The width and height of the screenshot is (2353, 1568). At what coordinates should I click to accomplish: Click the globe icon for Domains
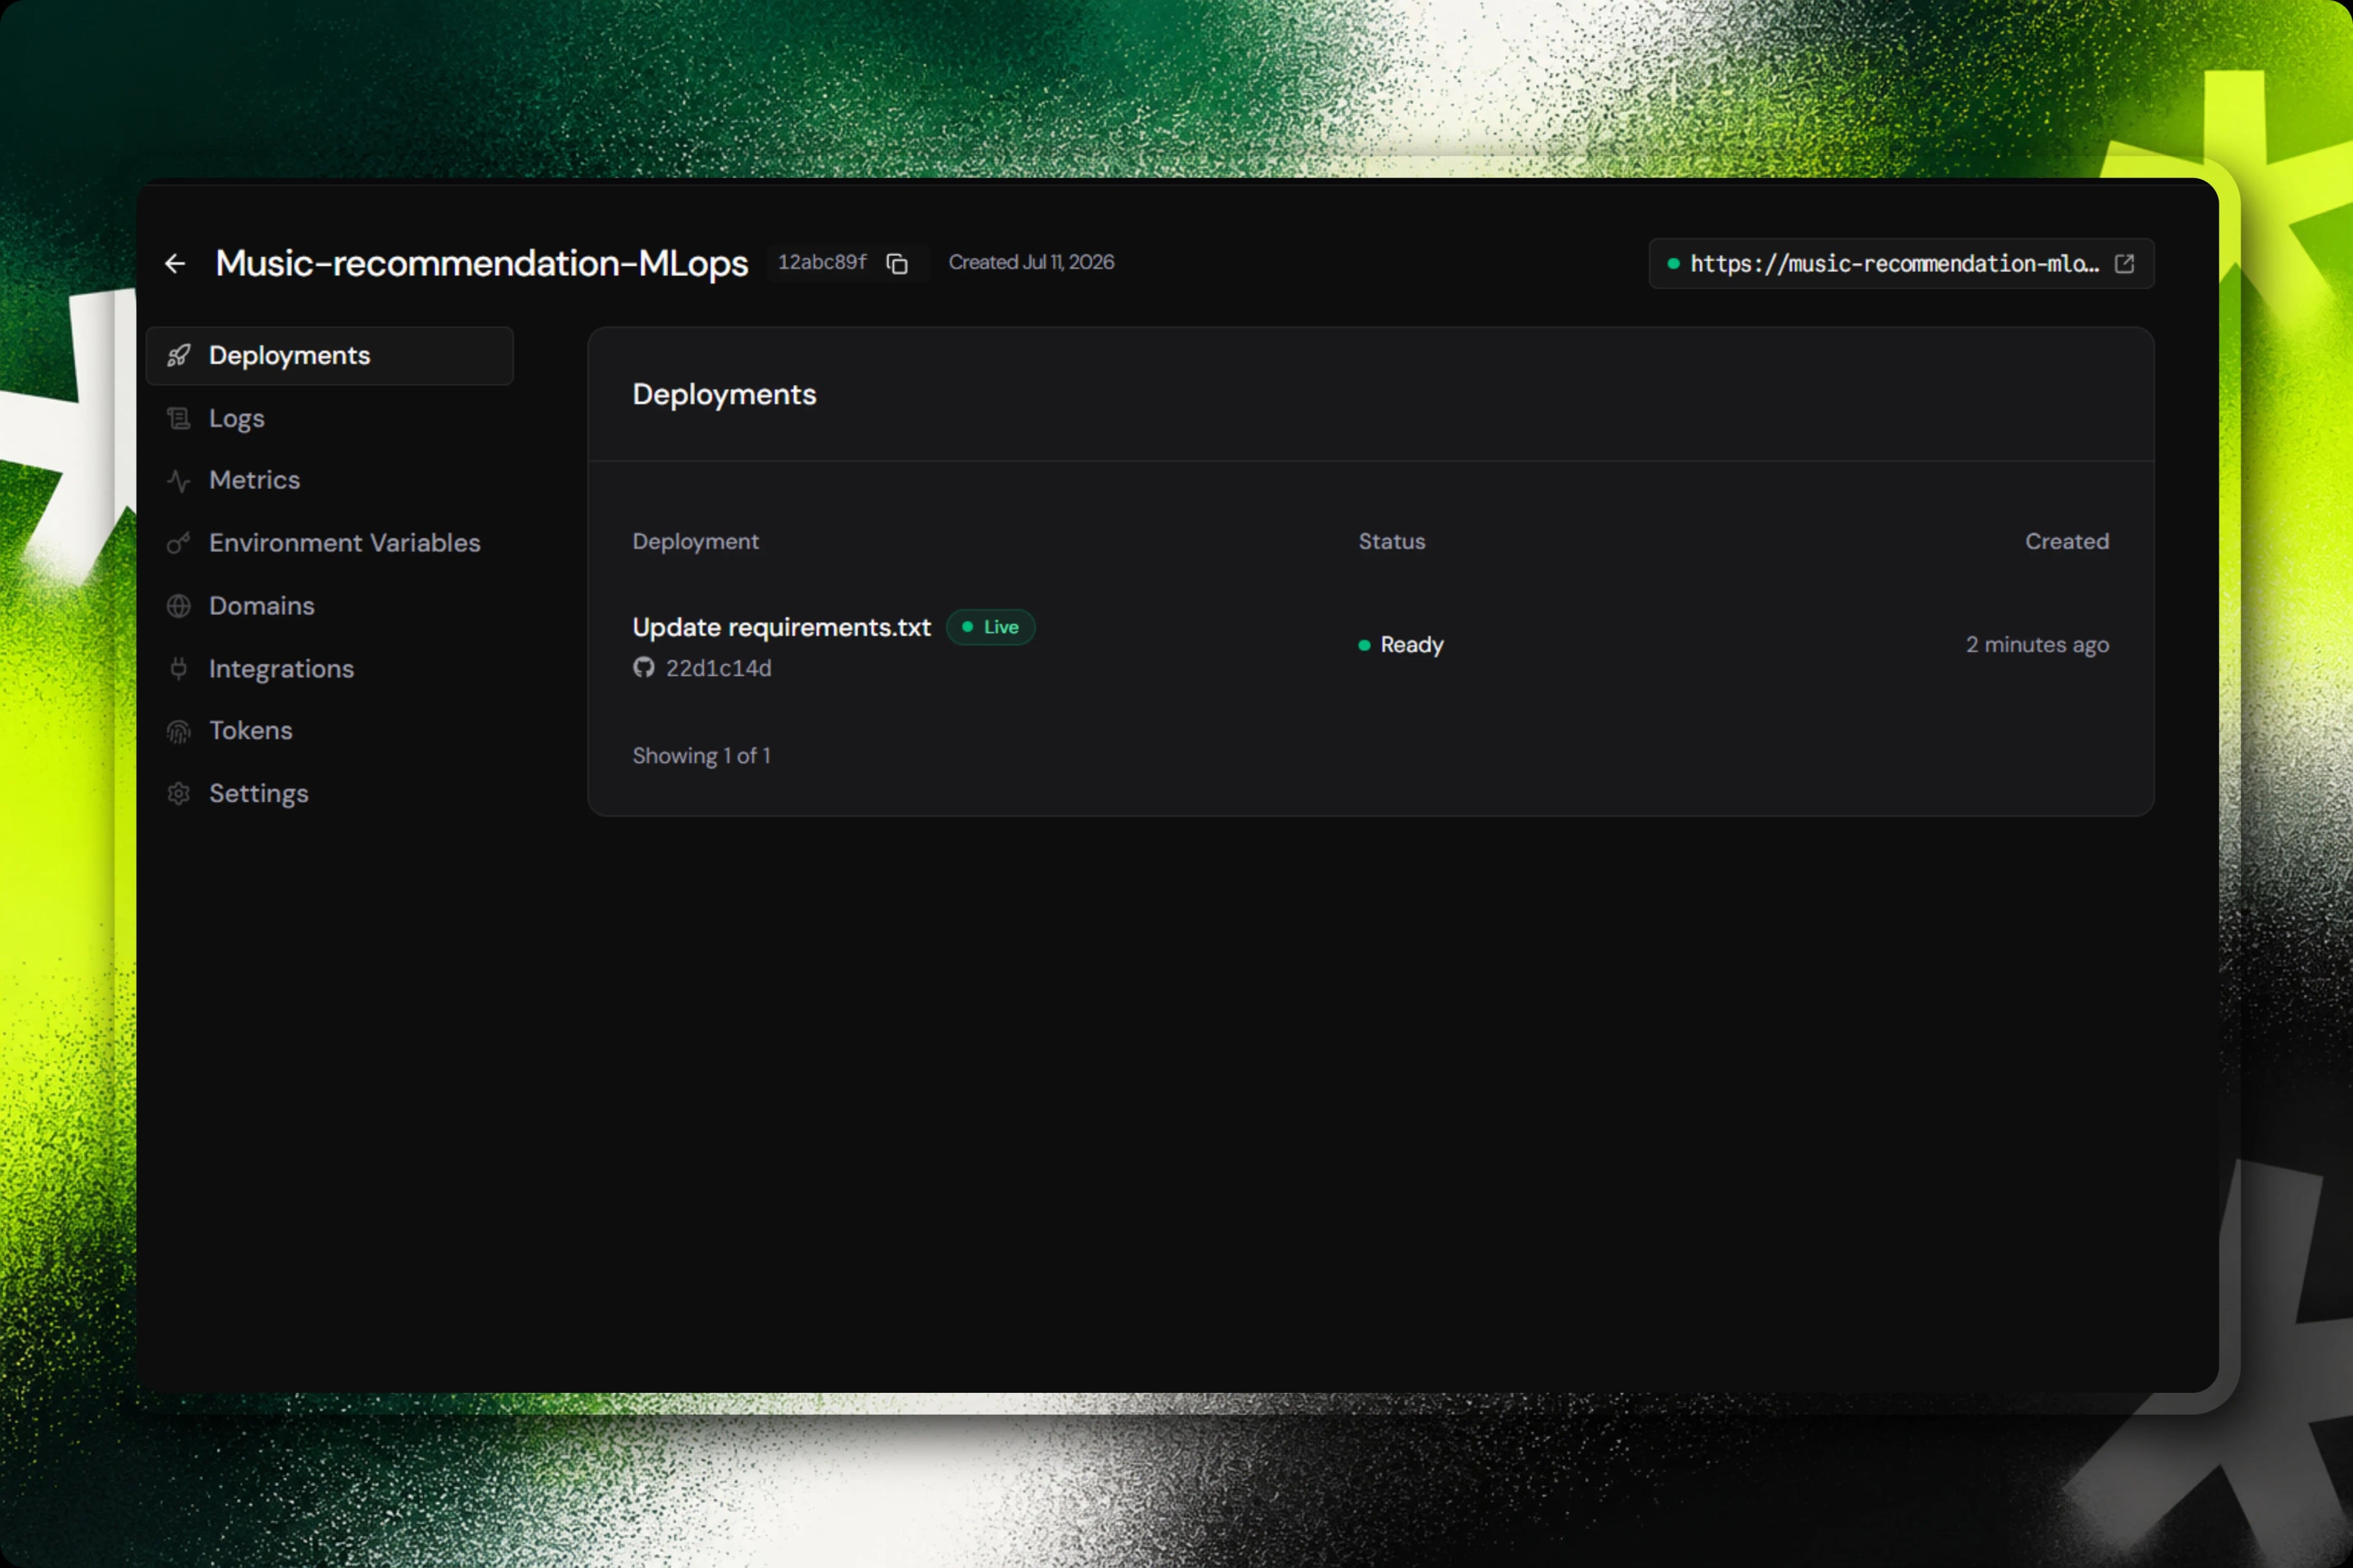click(x=178, y=606)
